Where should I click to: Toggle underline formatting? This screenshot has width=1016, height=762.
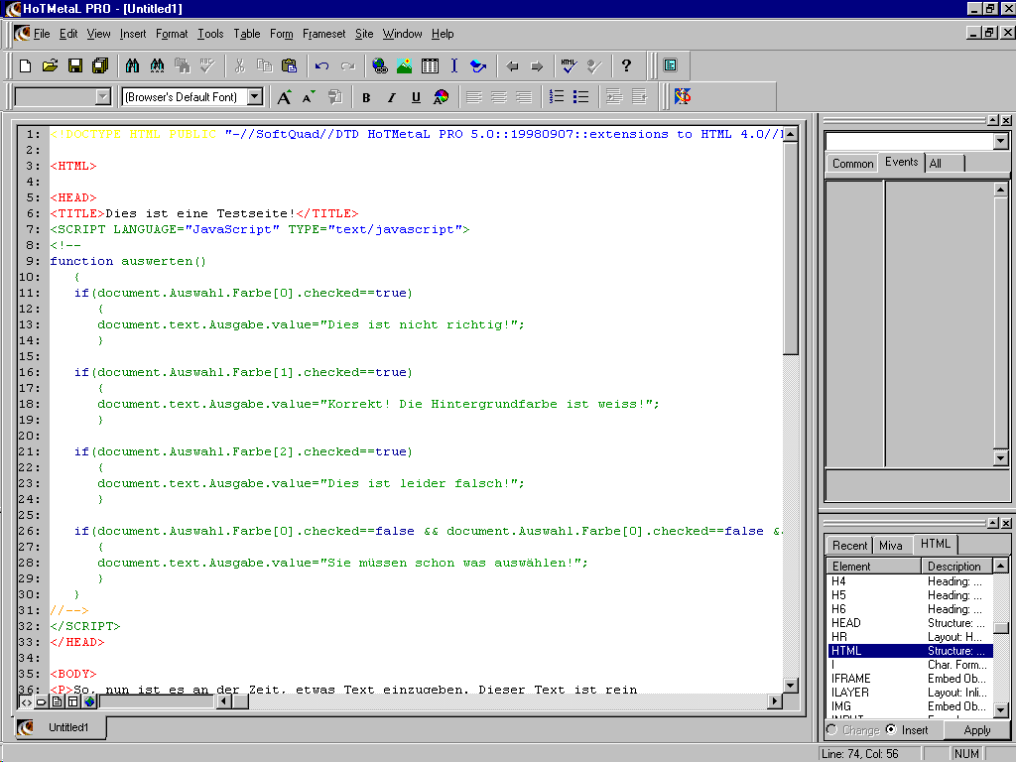[x=416, y=97]
